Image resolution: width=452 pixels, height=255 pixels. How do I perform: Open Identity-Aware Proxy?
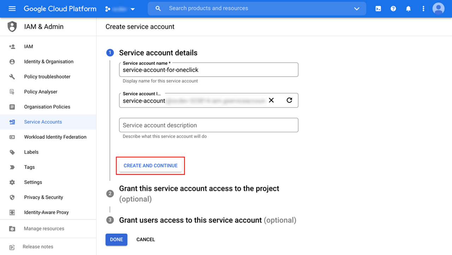pos(48,212)
